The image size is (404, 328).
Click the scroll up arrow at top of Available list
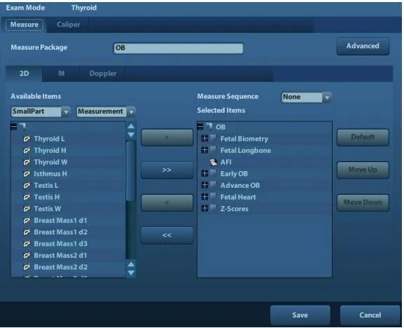(x=131, y=126)
